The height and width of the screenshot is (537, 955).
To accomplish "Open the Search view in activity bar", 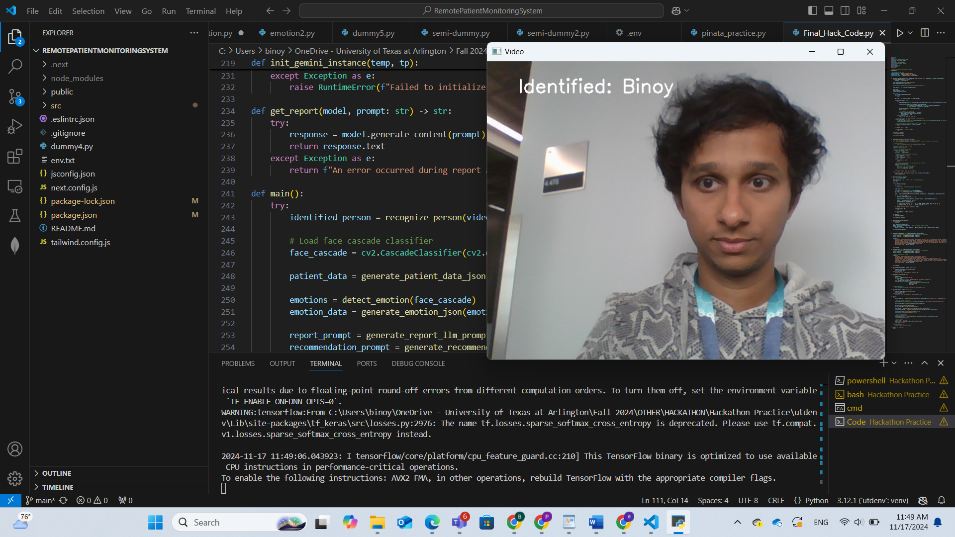I will pyautogui.click(x=15, y=66).
